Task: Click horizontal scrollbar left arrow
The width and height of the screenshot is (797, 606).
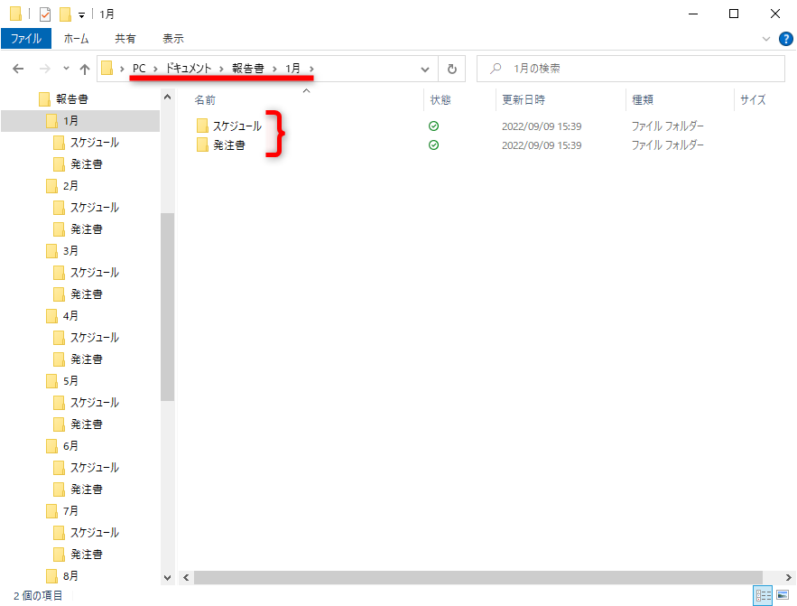Action: (186, 577)
